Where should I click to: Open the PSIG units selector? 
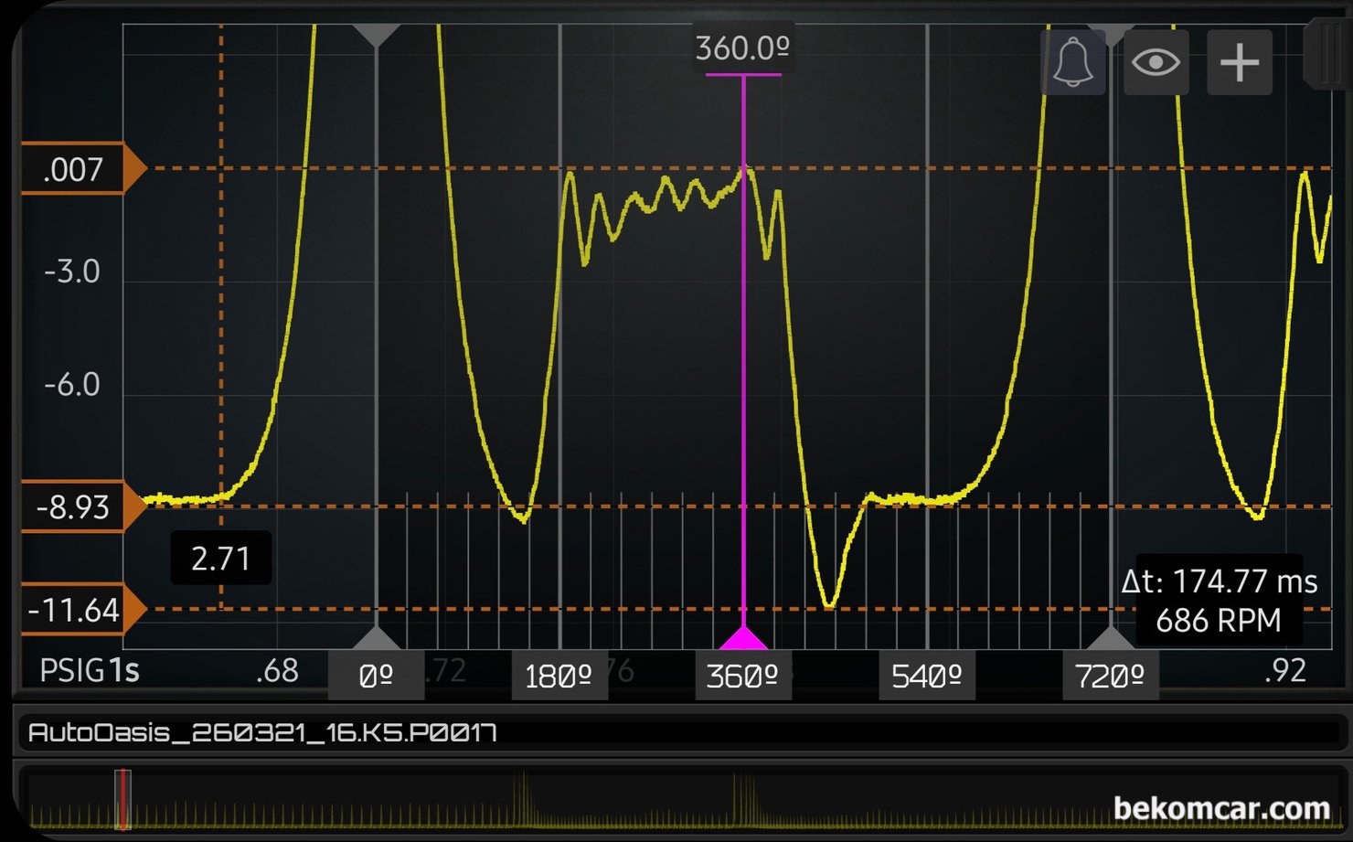click(x=71, y=671)
